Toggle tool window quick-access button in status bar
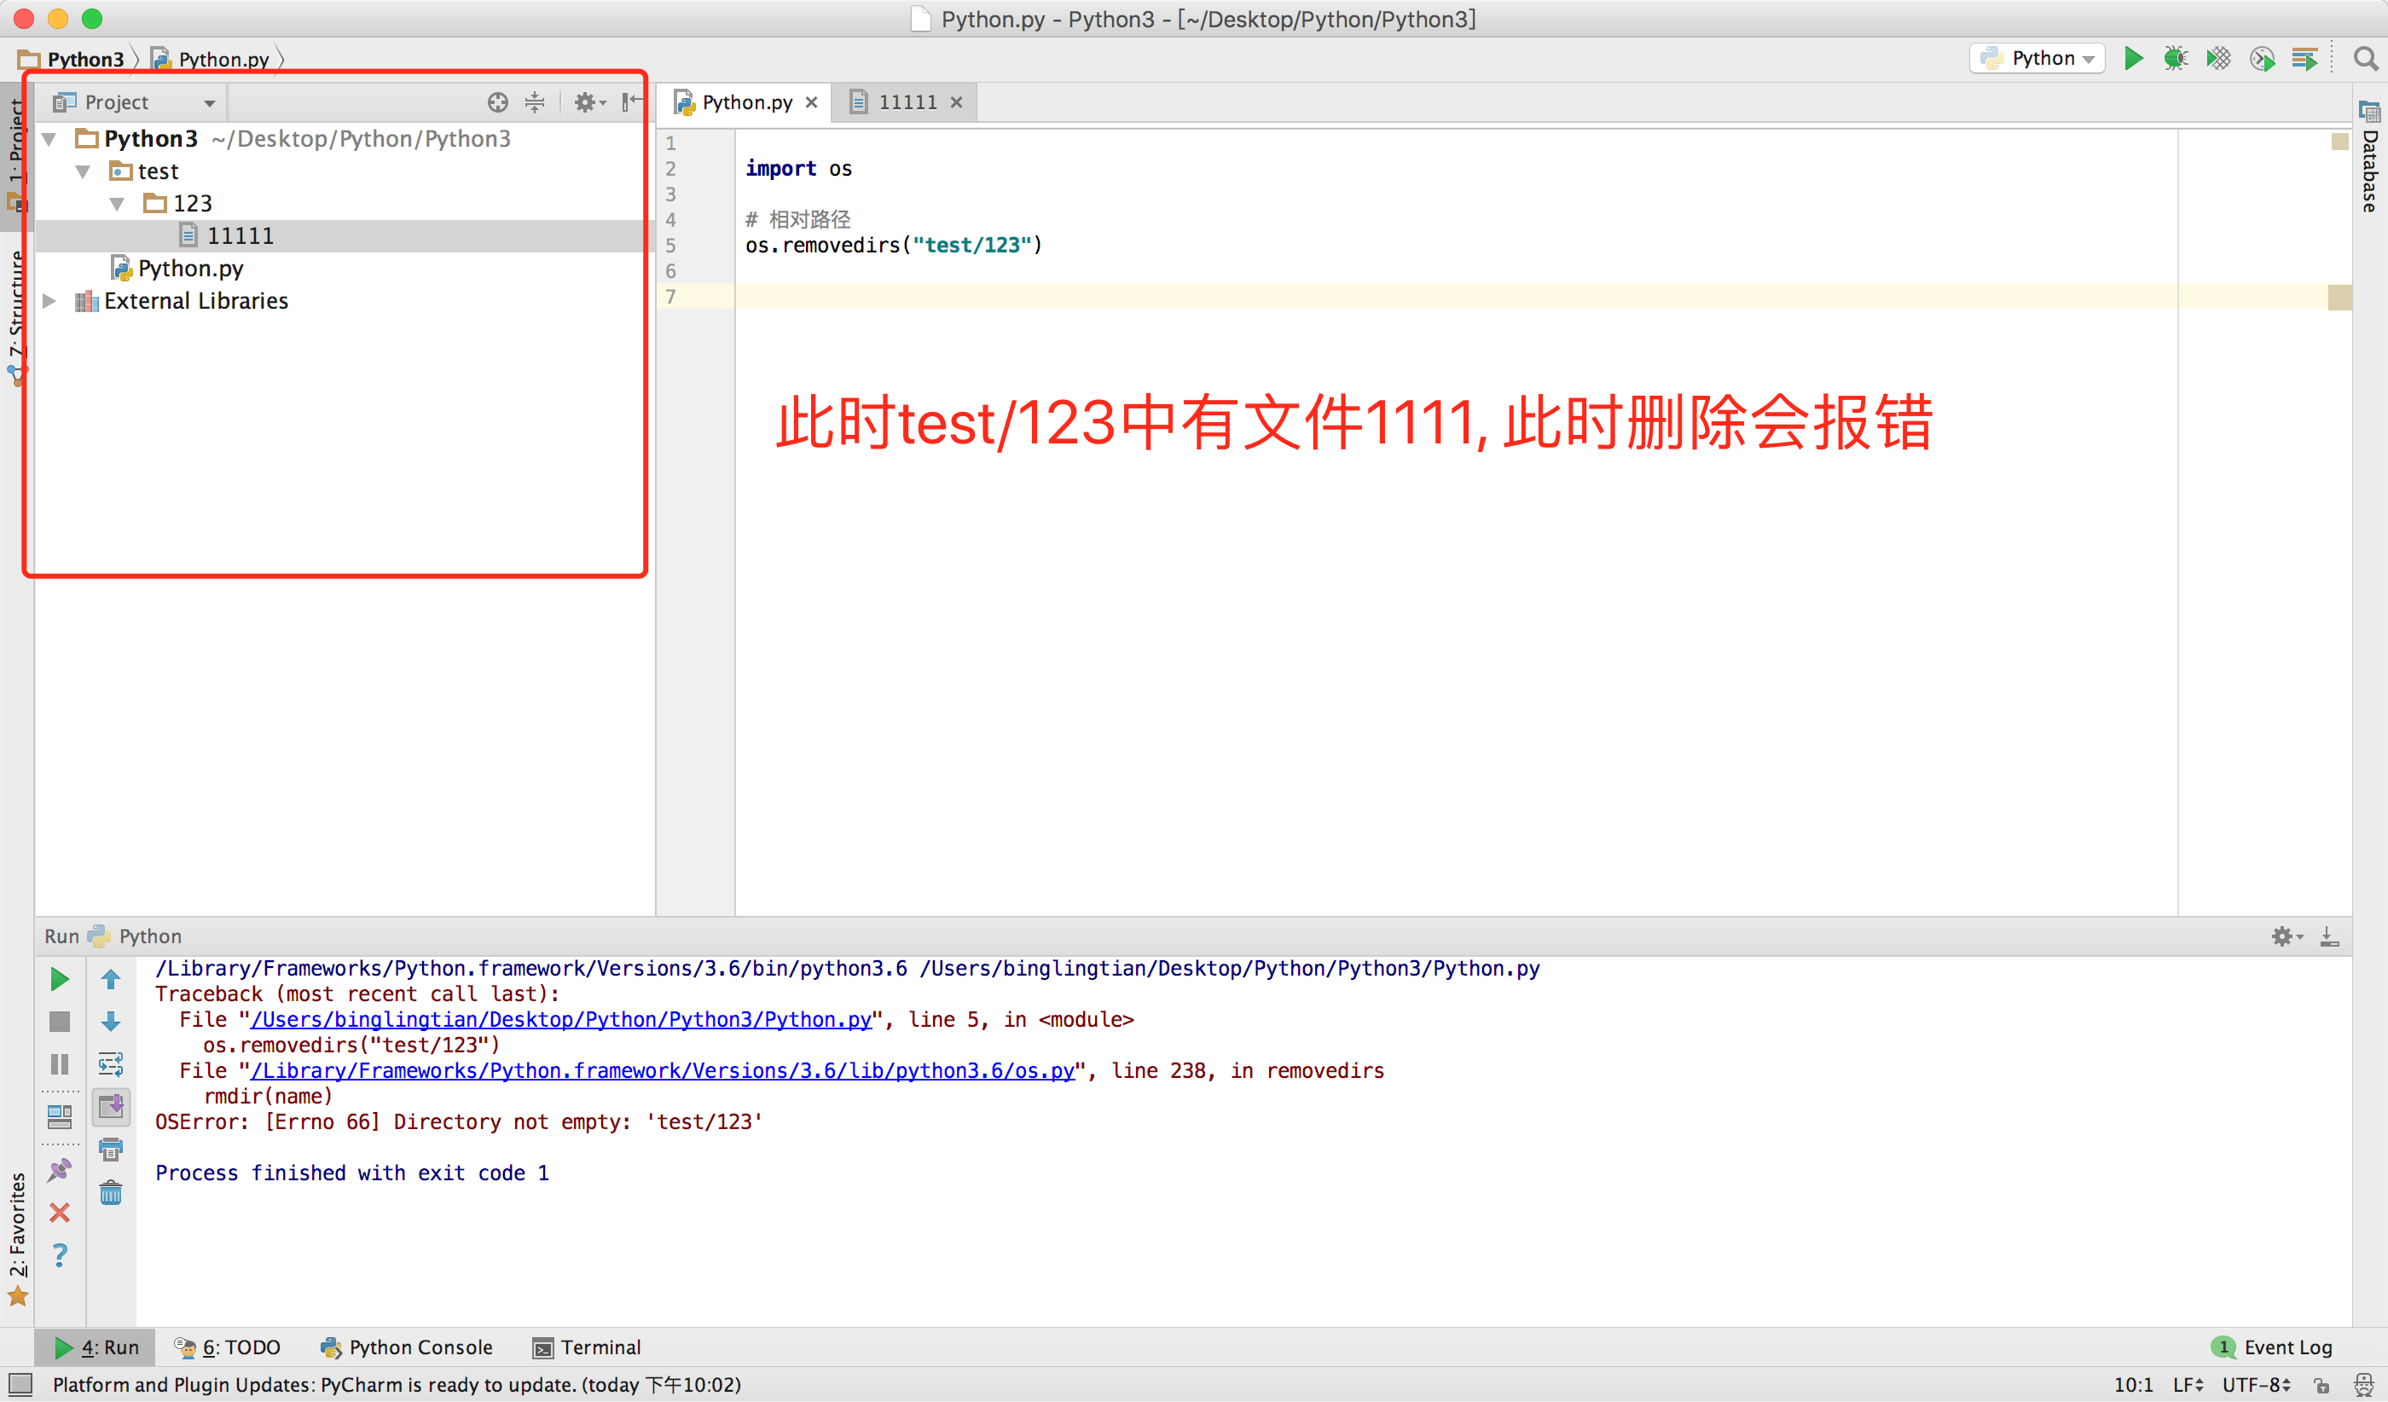 (20, 1385)
